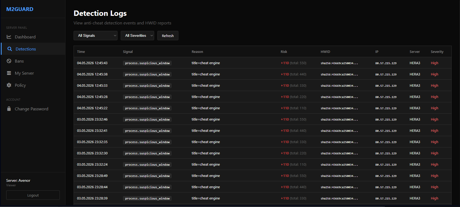Select timestamp 03.05.2026 23:32:35
This screenshot has height=207, width=460.
coord(92,142)
